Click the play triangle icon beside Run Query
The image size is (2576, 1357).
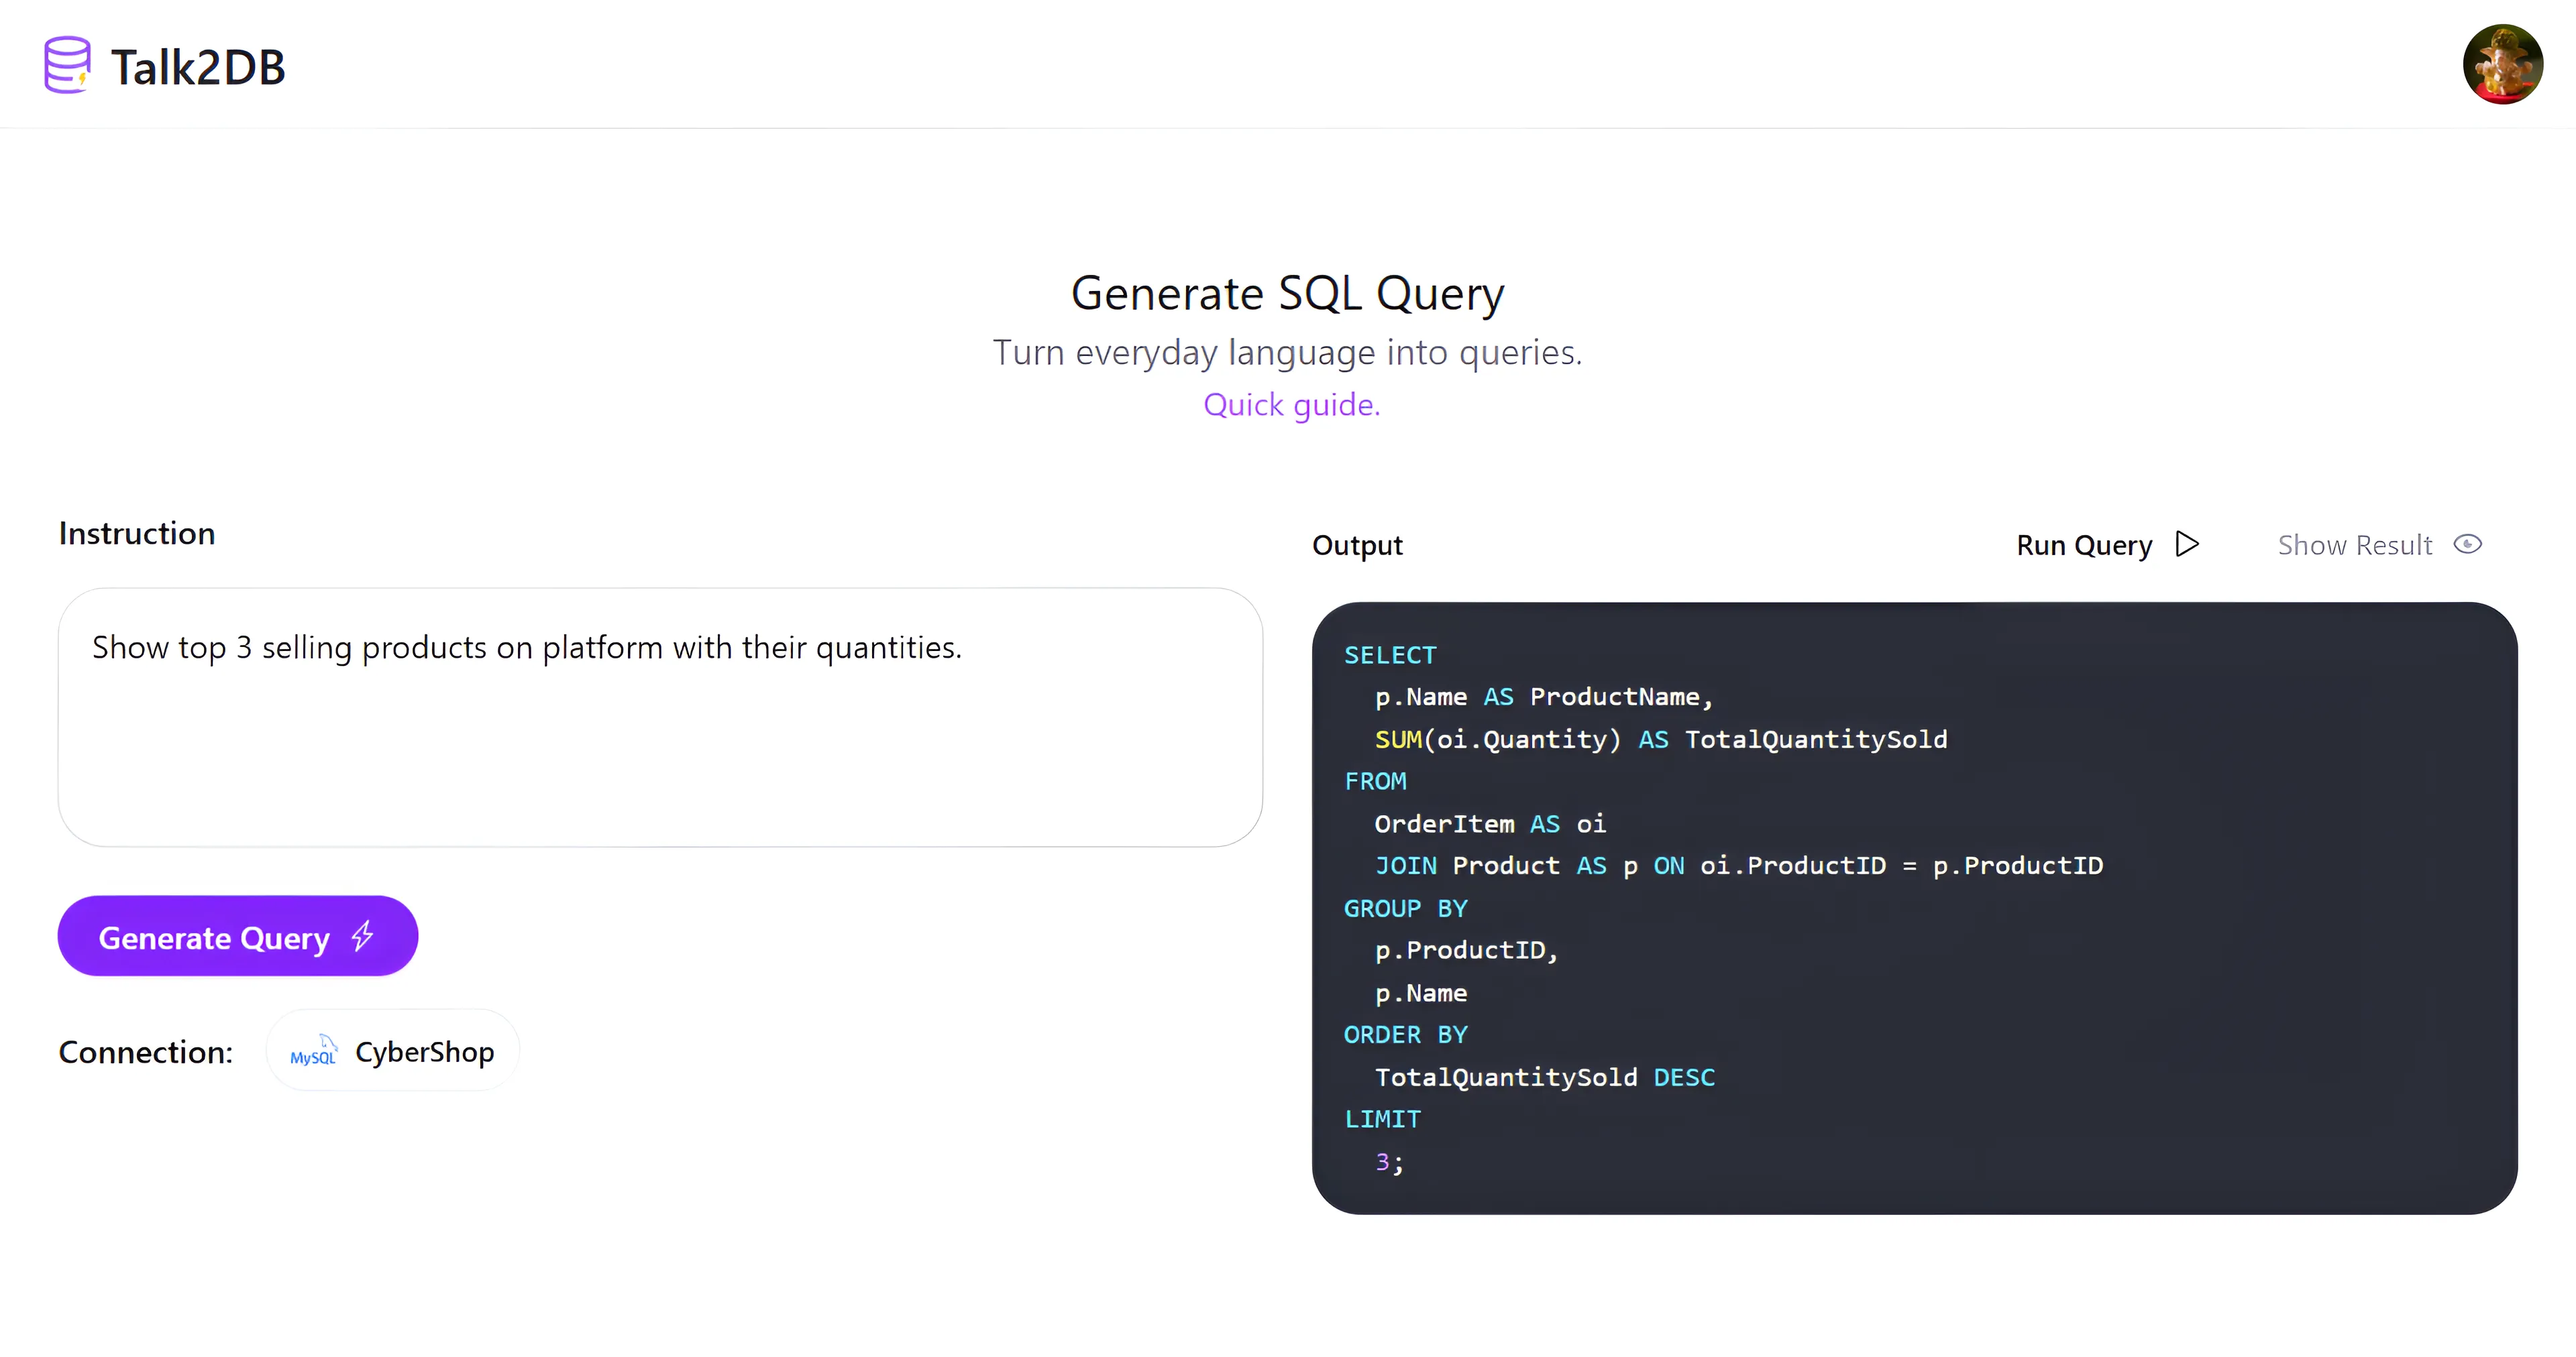click(2187, 544)
